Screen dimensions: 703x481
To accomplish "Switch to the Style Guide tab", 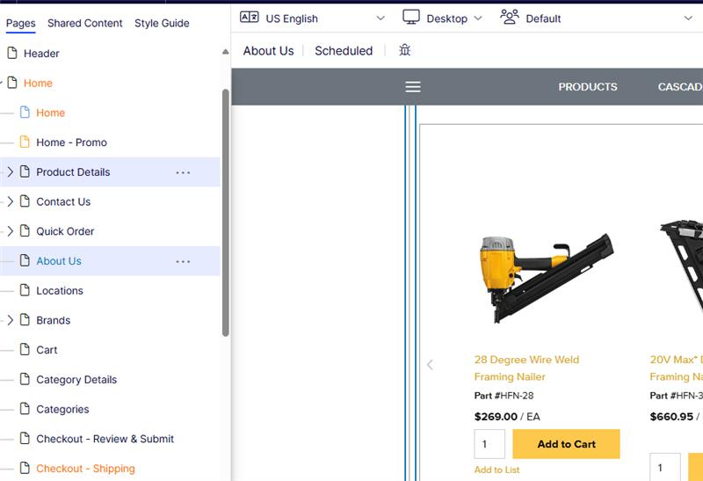I will tap(162, 23).
